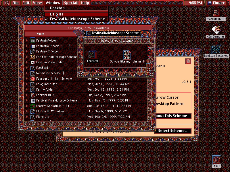Click the v2.3.1 version text
This screenshot has height=172, width=230.
[x=186, y=82]
